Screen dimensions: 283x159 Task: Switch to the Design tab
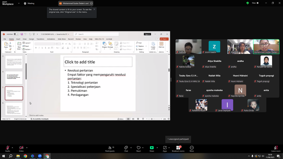31,39
